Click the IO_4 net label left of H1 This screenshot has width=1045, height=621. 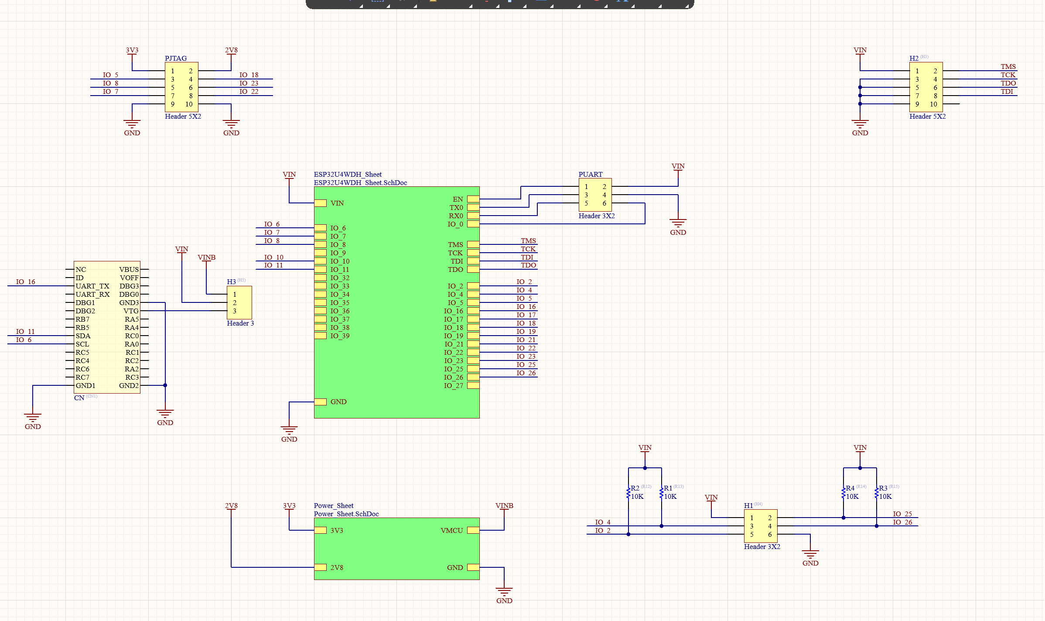603,522
